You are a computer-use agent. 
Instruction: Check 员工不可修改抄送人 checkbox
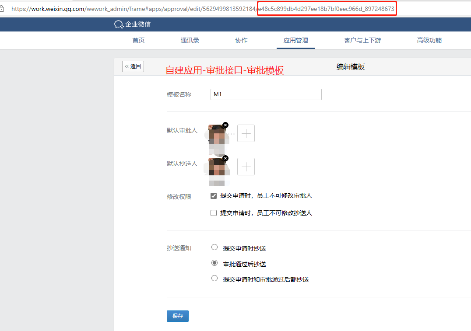coord(214,213)
